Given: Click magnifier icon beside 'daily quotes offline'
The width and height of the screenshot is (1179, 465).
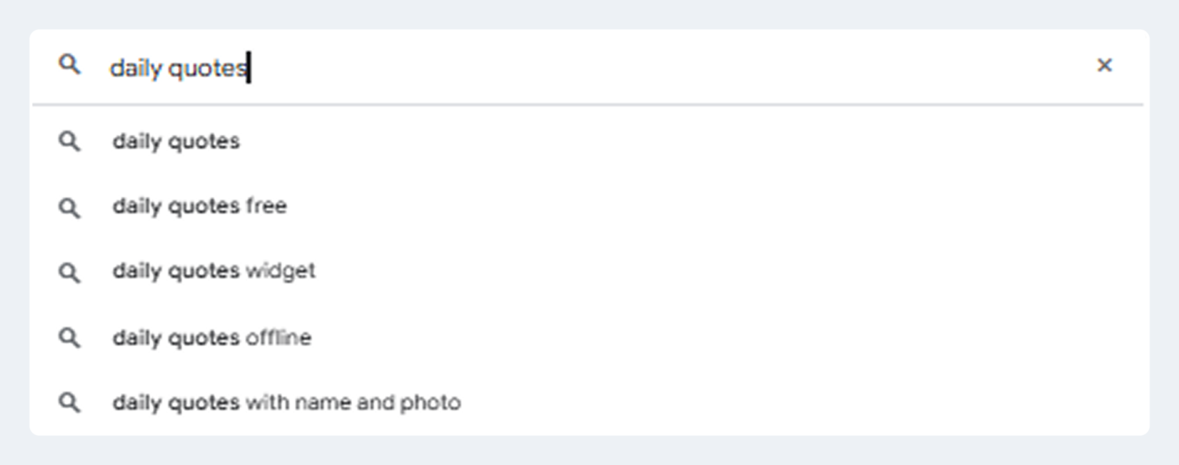Looking at the screenshot, I should point(69,338).
